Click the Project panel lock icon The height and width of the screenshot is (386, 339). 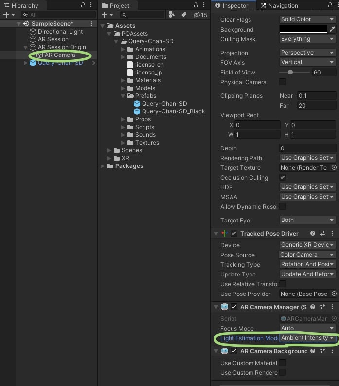[x=196, y=5]
